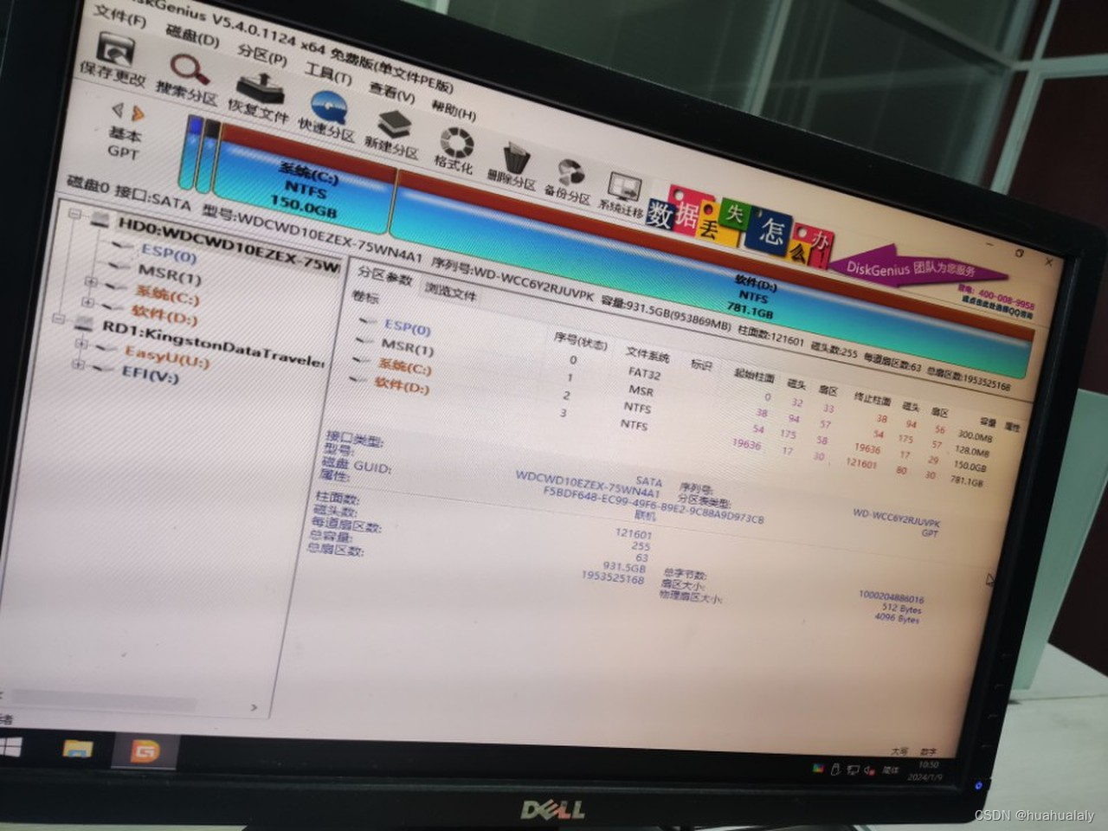Click the HD0 hard disk icon in tree
Viewport: 1108px width, 831px height.
[x=101, y=219]
